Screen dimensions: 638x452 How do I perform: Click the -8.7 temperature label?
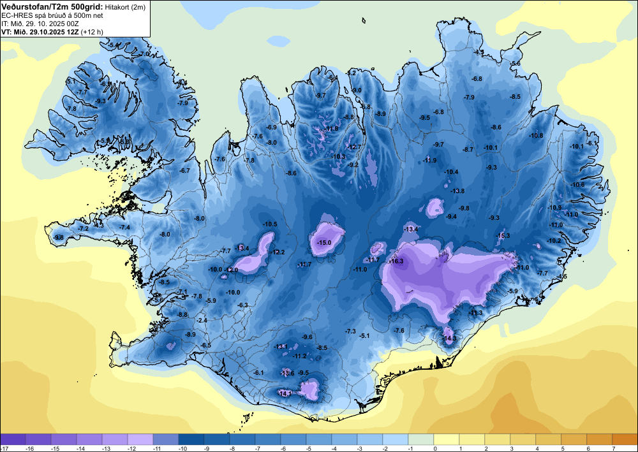pos(468,150)
